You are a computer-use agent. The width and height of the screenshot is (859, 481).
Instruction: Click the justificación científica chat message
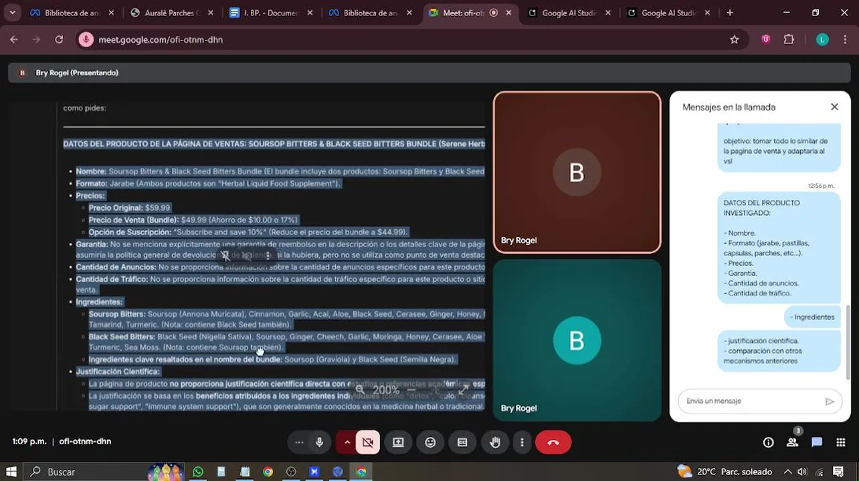pos(779,351)
